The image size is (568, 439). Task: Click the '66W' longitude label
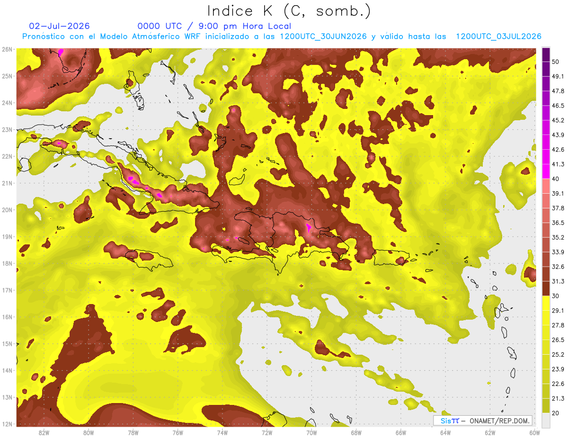click(x=401, y=432)
